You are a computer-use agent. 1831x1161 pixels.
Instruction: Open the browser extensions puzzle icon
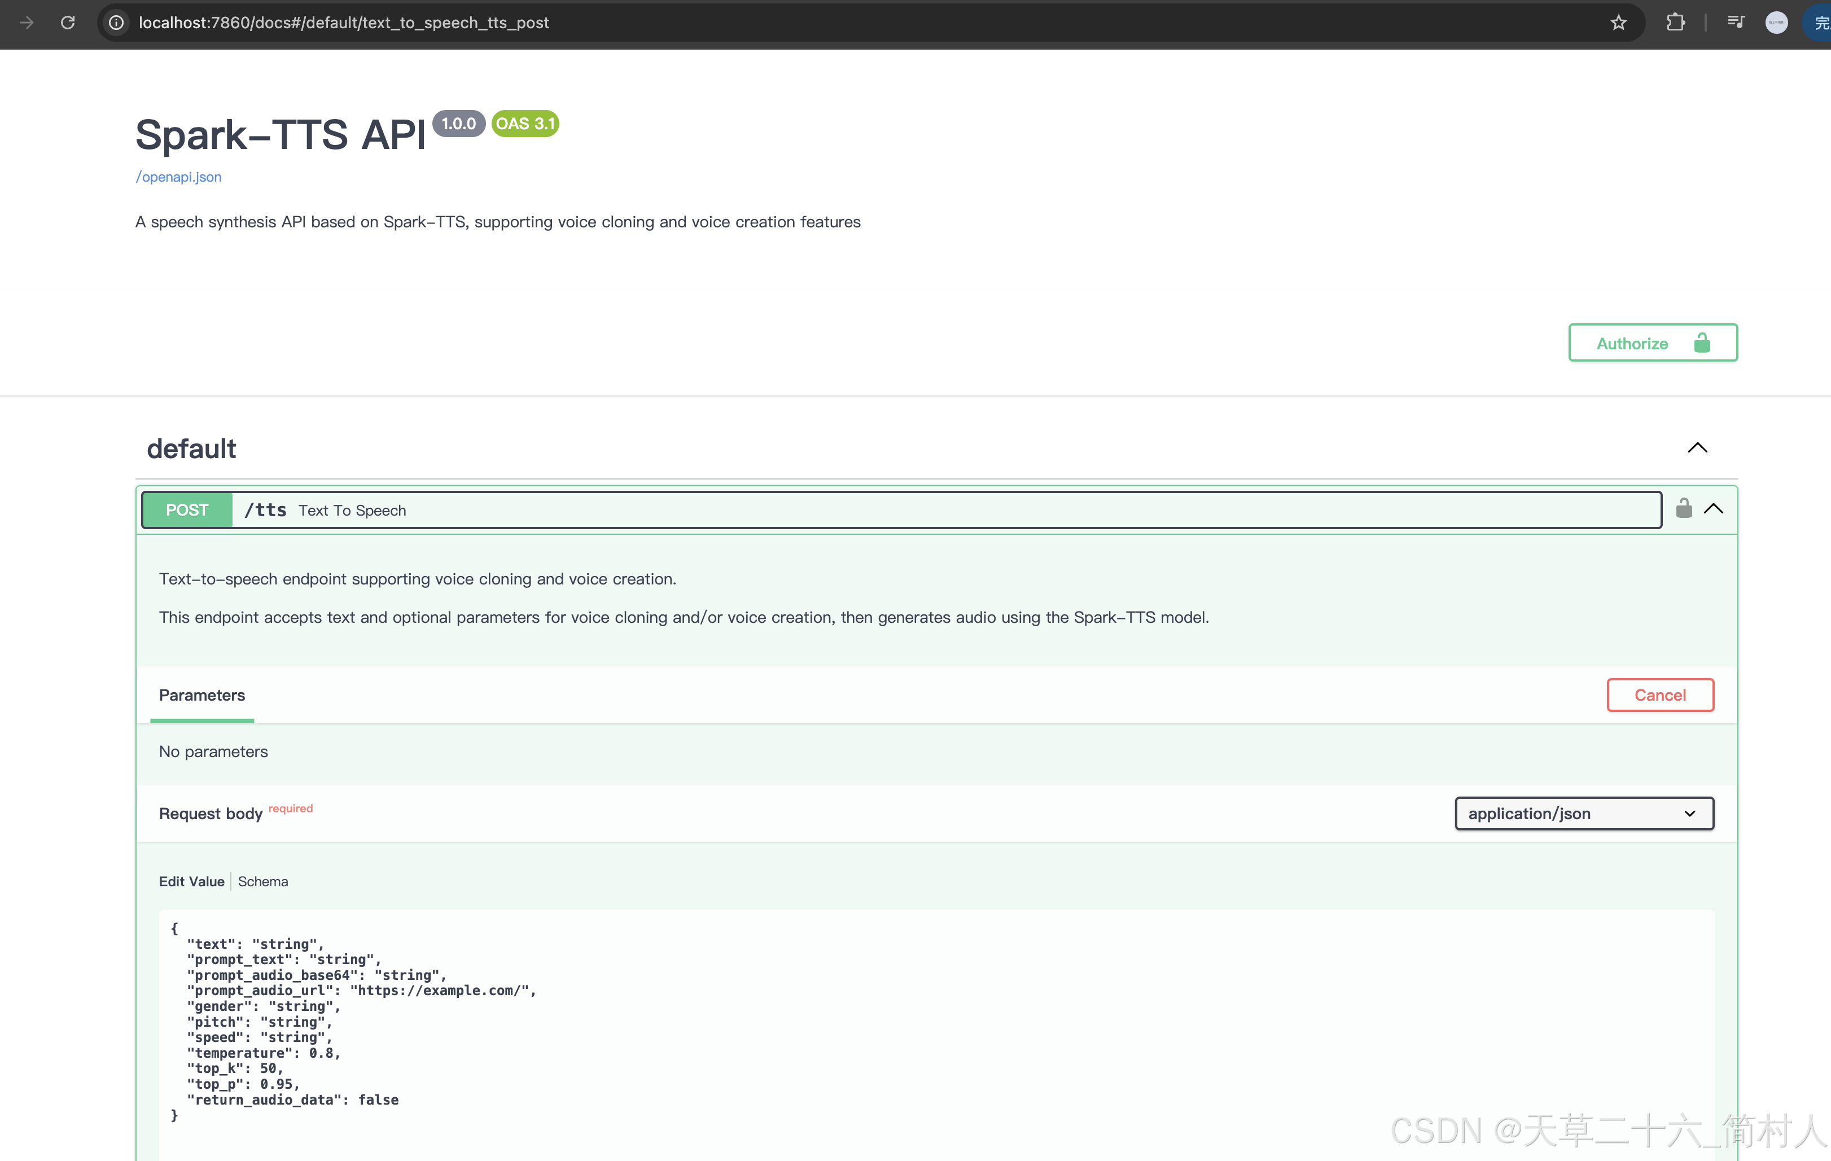click(x=1675, y=23)
